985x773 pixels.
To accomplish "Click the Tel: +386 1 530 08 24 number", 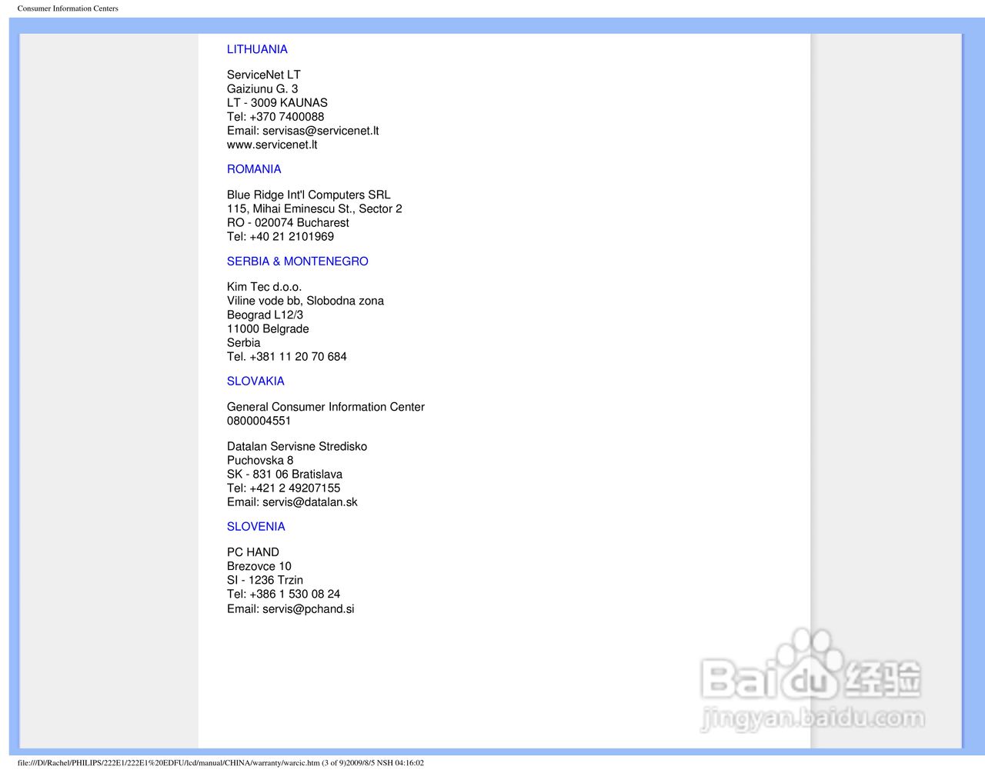I will pyautogui.click(x=283, y=595).
